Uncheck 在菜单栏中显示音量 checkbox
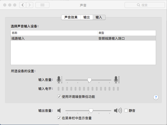Screen dimensions: 167x125 [x=59, y=118]
